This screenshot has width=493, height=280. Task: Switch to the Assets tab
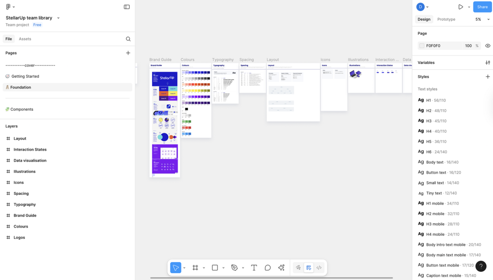(25, 39)
